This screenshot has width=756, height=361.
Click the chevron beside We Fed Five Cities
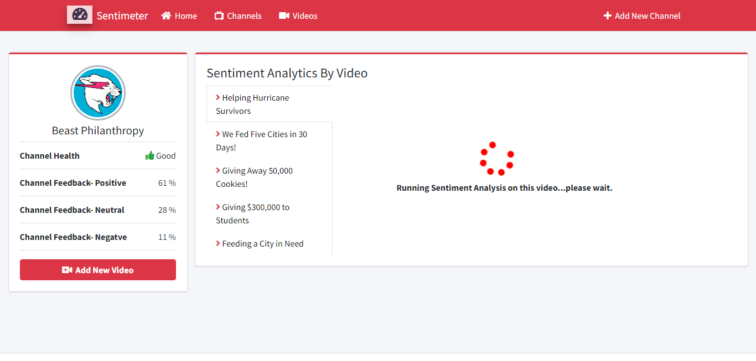pyautogui.click(x=218, y=134)
